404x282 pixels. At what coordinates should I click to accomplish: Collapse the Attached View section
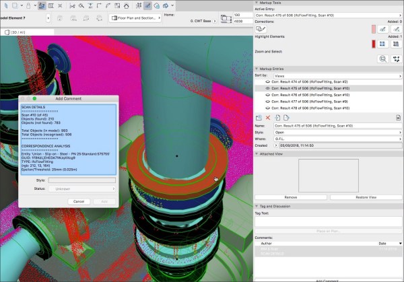pyautogui.click(x=257, y=153)
